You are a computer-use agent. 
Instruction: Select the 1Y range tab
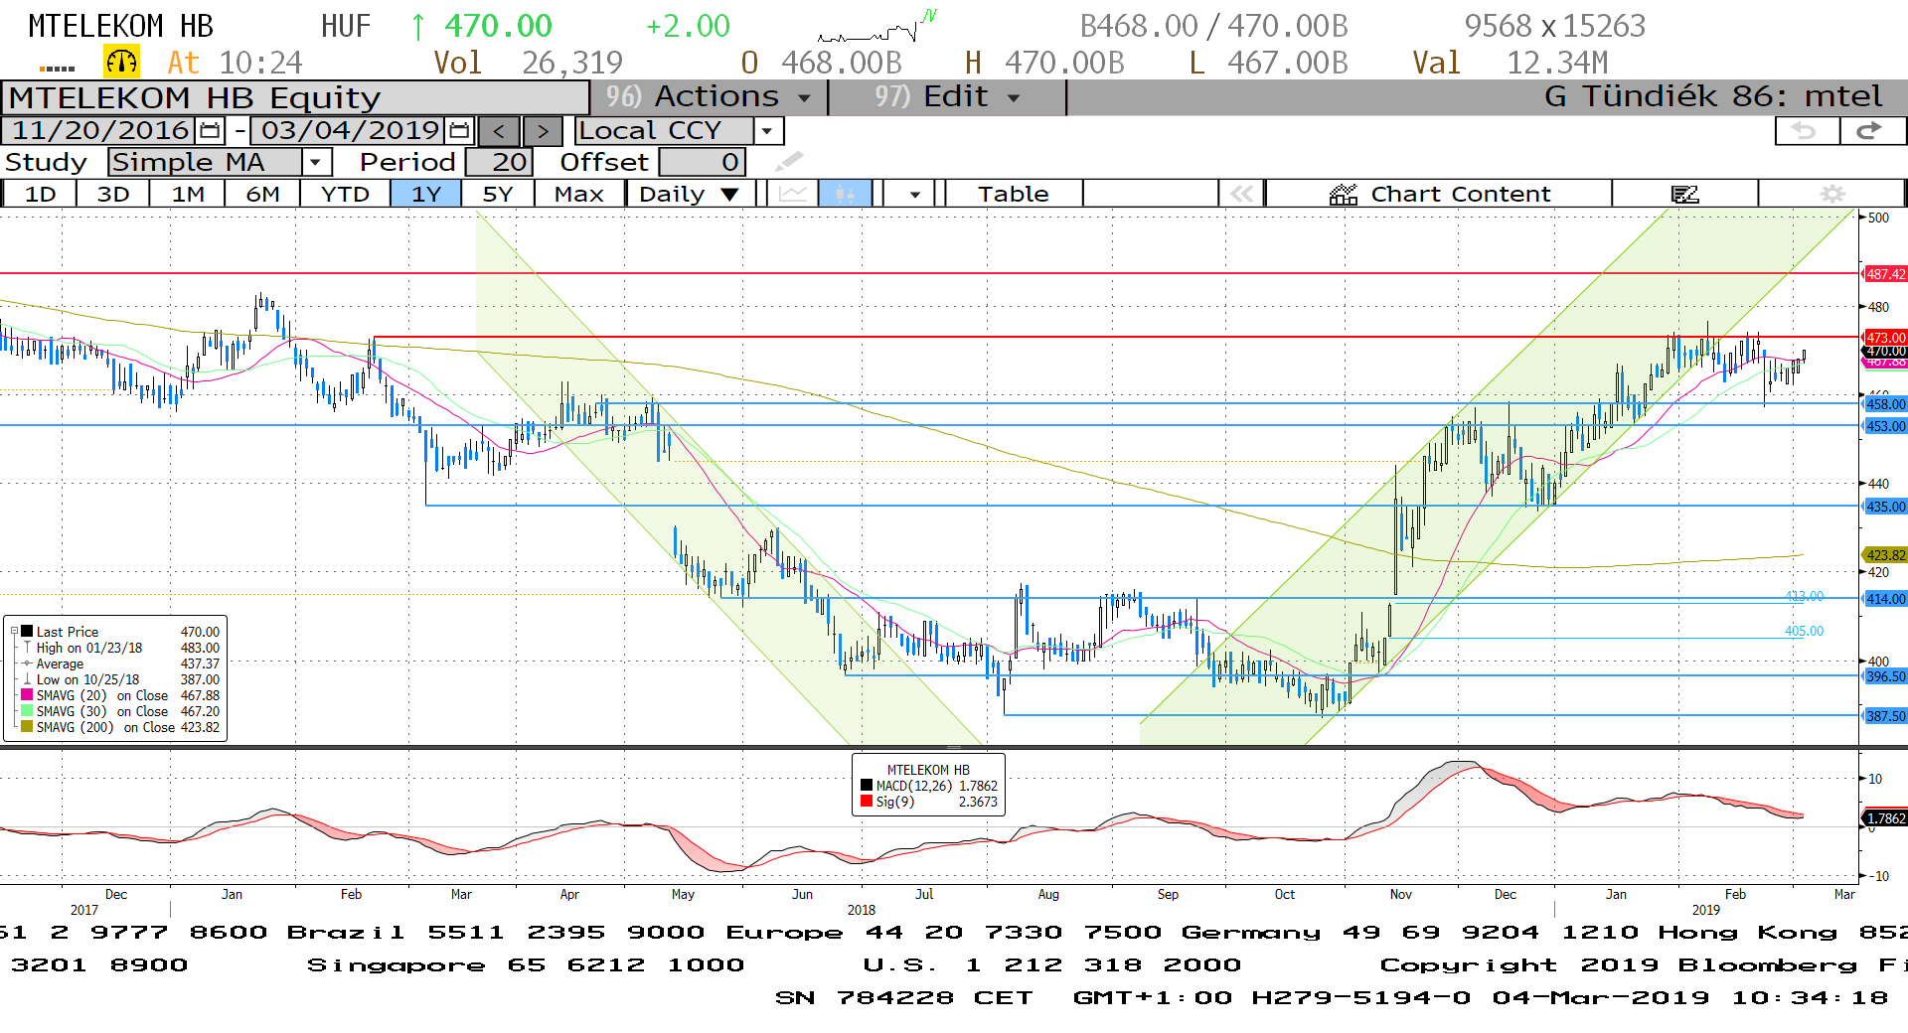[x=425, y=194]
